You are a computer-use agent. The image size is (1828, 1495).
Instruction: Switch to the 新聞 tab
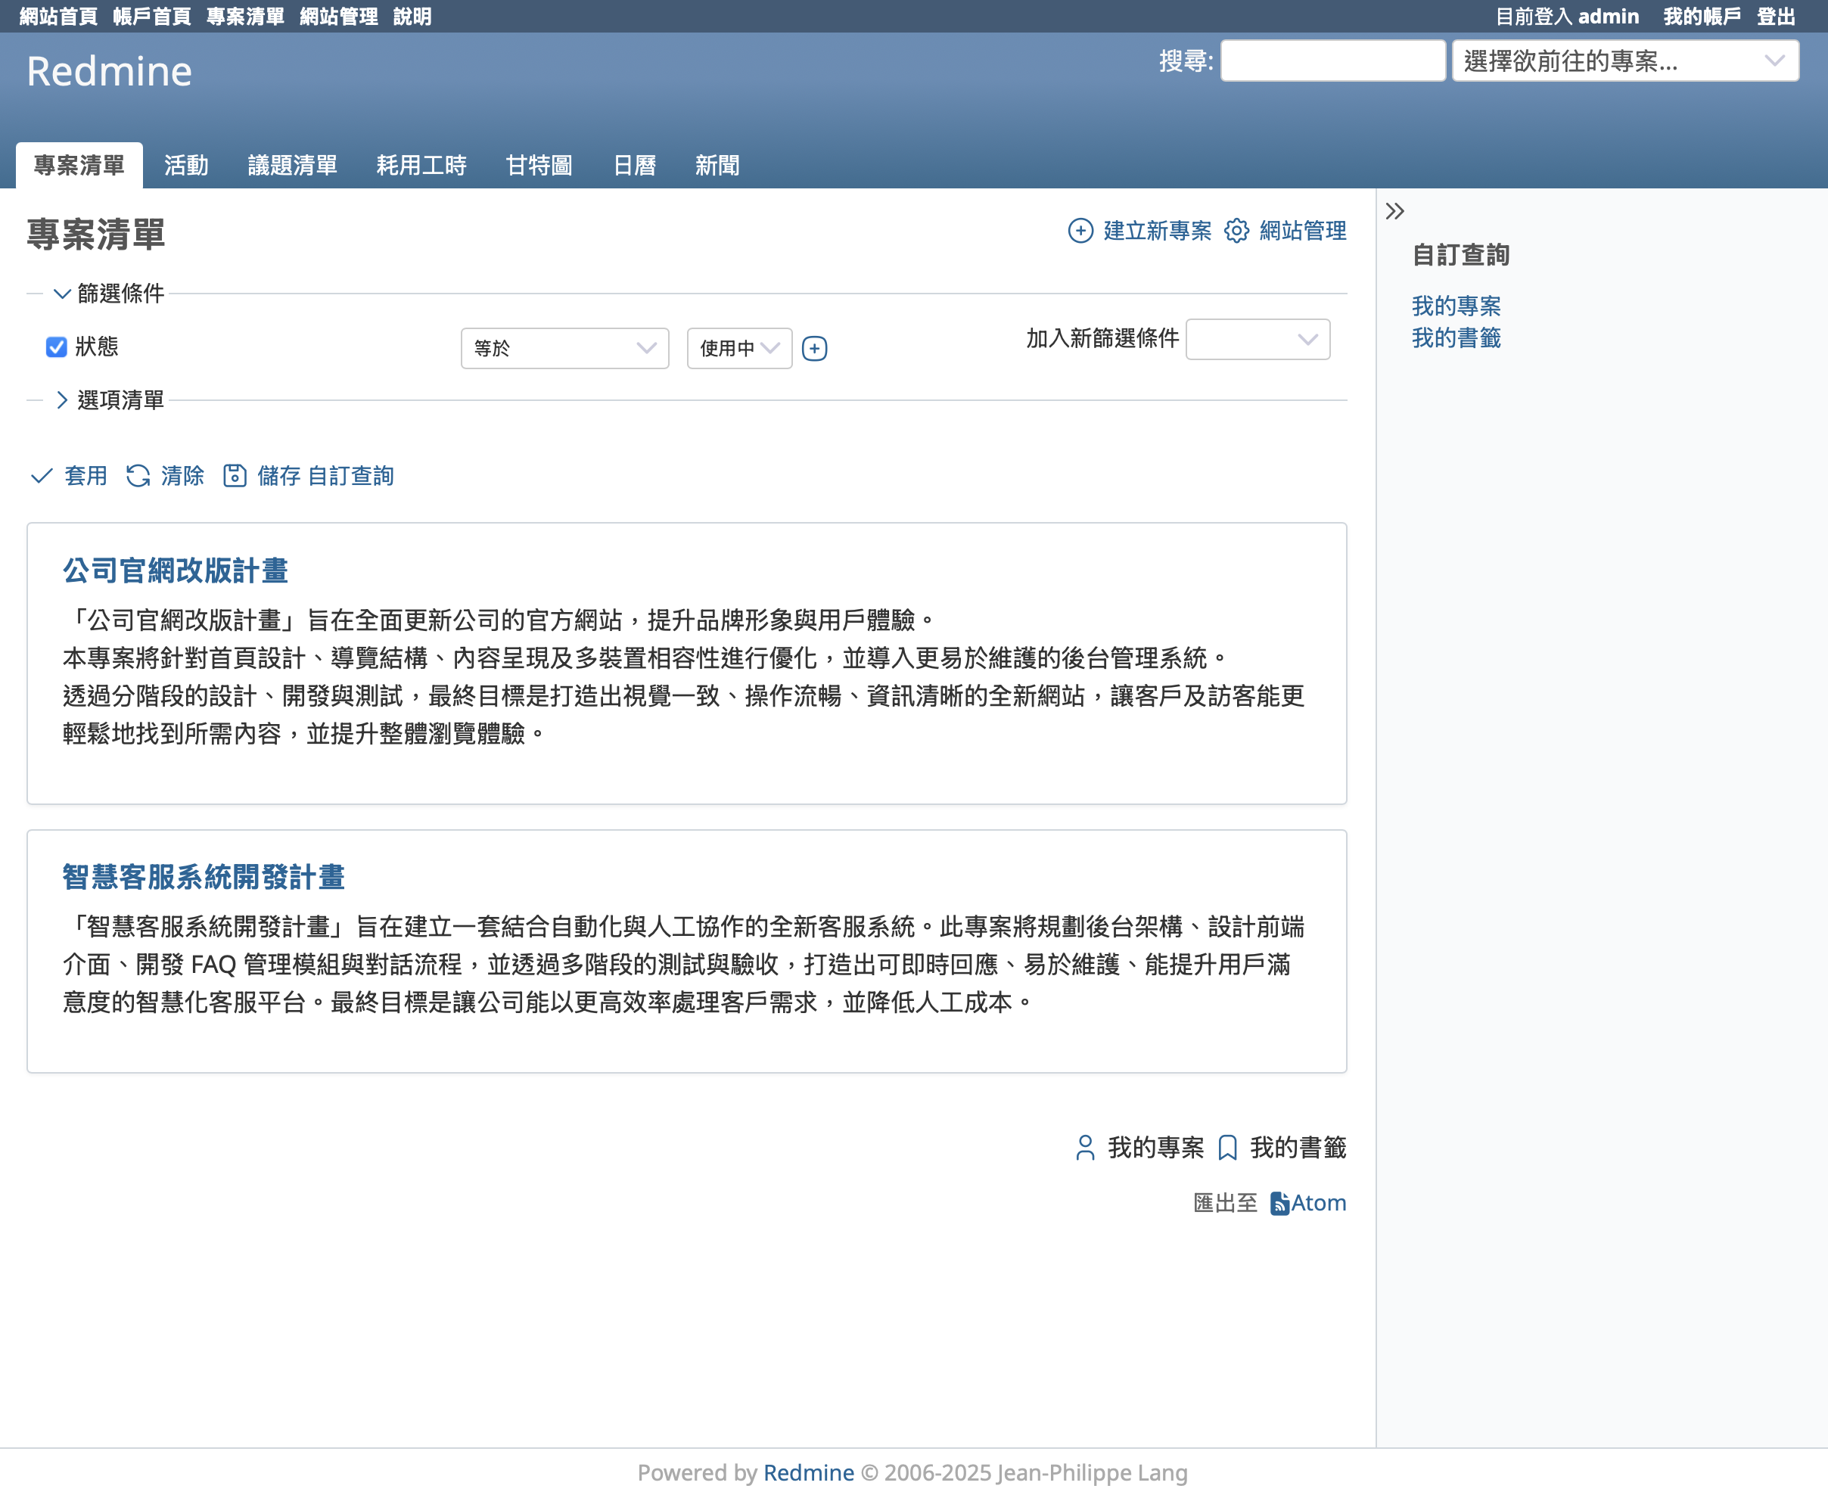(717, 166)
